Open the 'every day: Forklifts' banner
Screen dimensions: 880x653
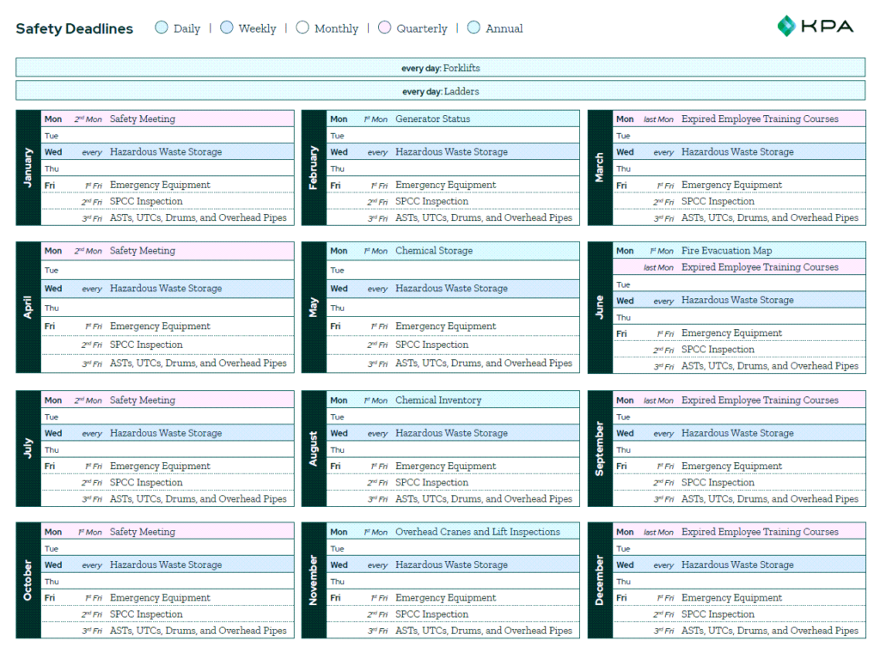pyautogui.click(x=440, y=66)
